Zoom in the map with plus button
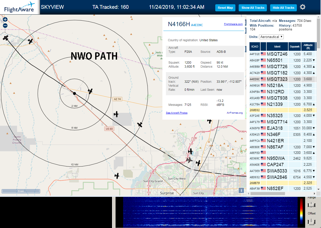321x228 pixels. point(5,19)
